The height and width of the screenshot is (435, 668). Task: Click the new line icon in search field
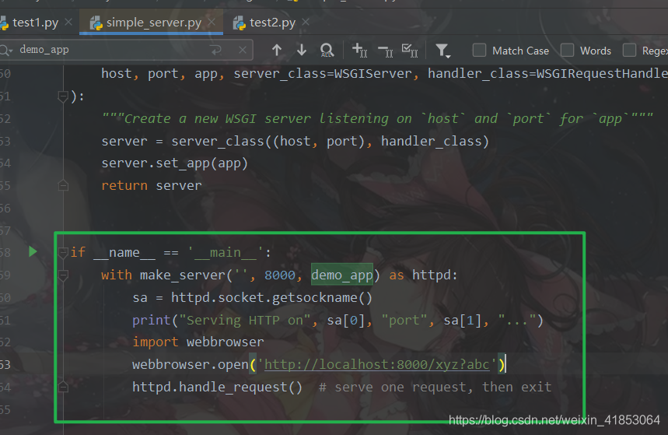(x=216, y=51)
